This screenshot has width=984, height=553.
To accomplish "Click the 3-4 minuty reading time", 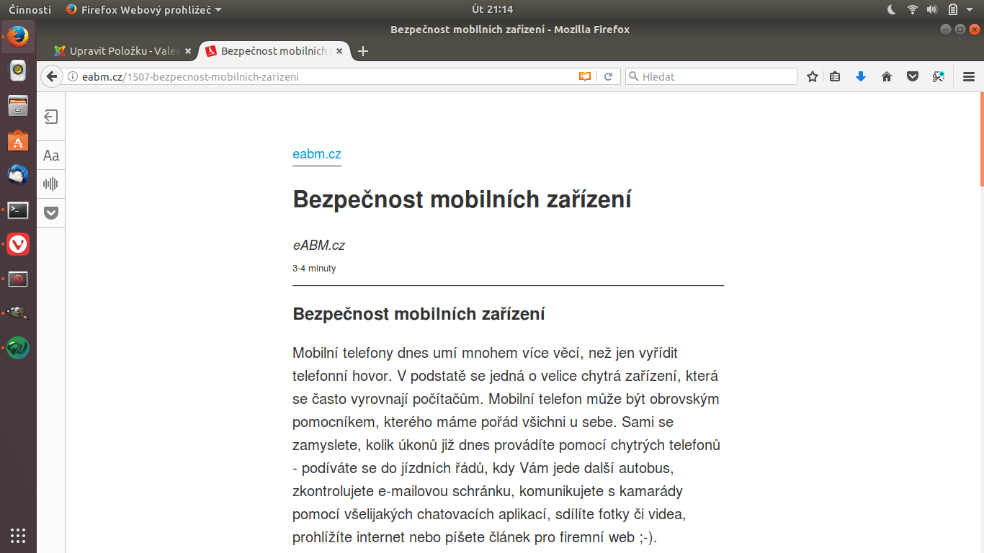I will (314, 269).
